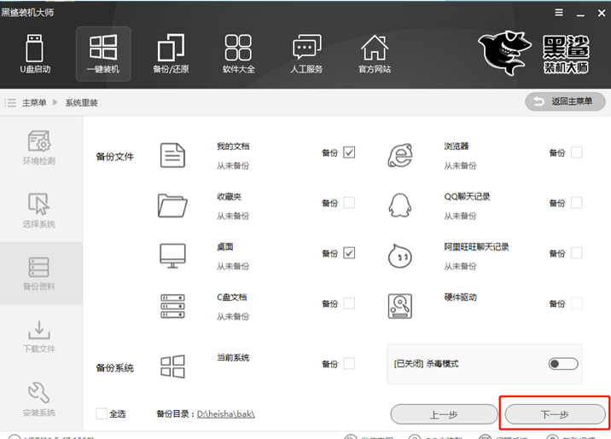Click 硬件驱动 label text
This screenshot has height=439, width=611.
coord(461,297)
